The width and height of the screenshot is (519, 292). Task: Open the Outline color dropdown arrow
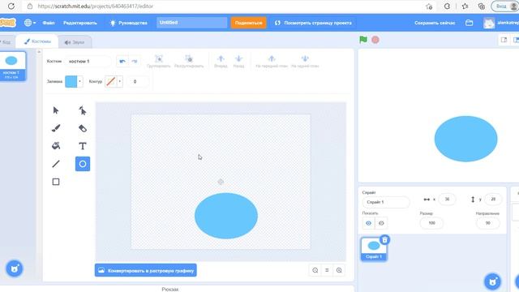tap(119, 81)
